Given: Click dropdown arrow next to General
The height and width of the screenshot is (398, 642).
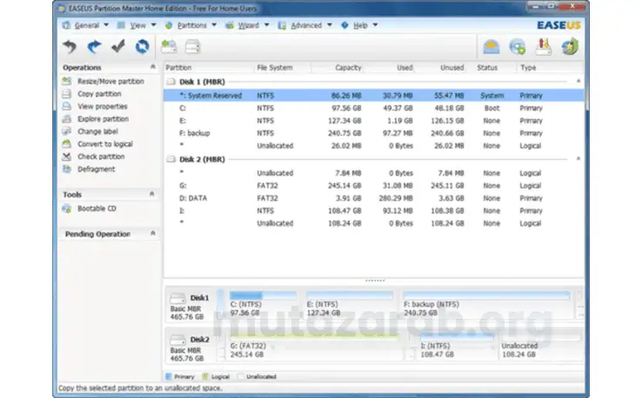Looking at the screenshot, I should [x=106, y=25].
